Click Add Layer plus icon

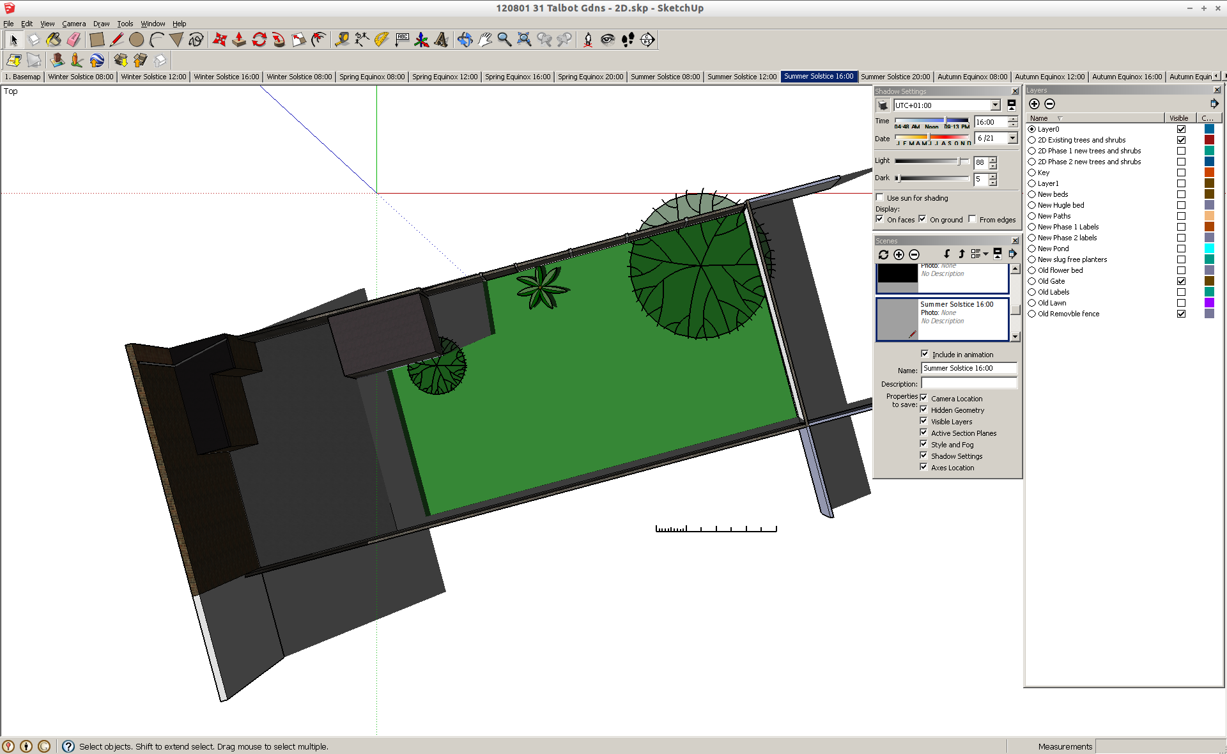click(x=1034, y=104)
